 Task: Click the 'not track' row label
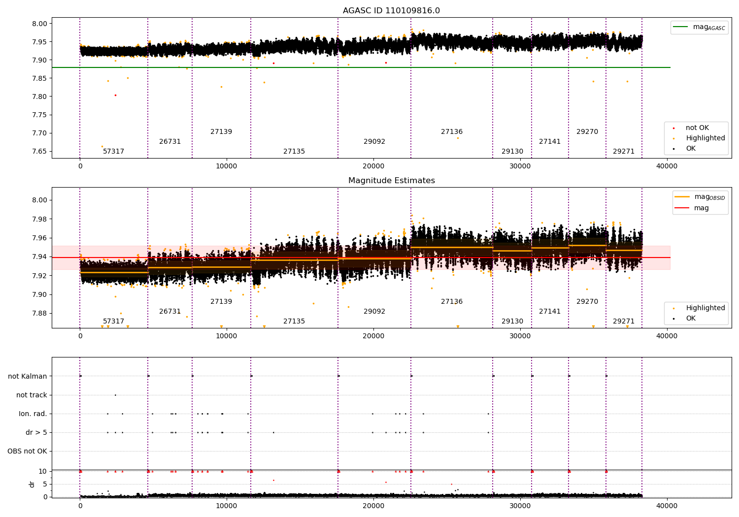coord(32,395)
